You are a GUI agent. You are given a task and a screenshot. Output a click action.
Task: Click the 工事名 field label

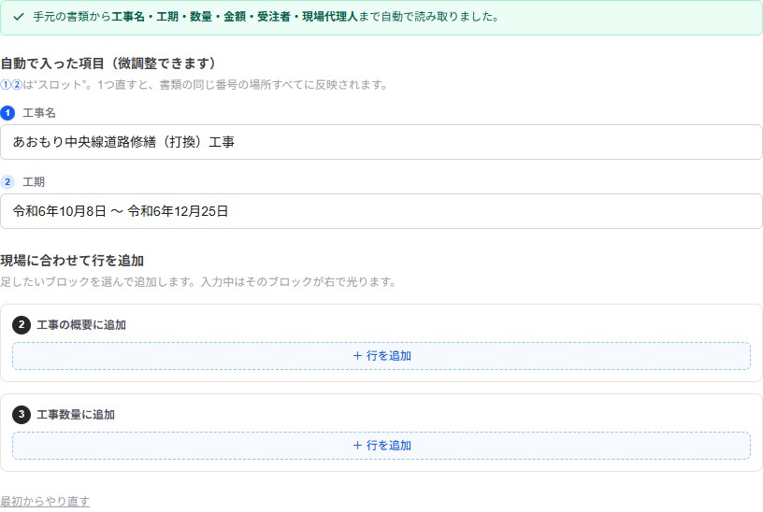[39, 113]
